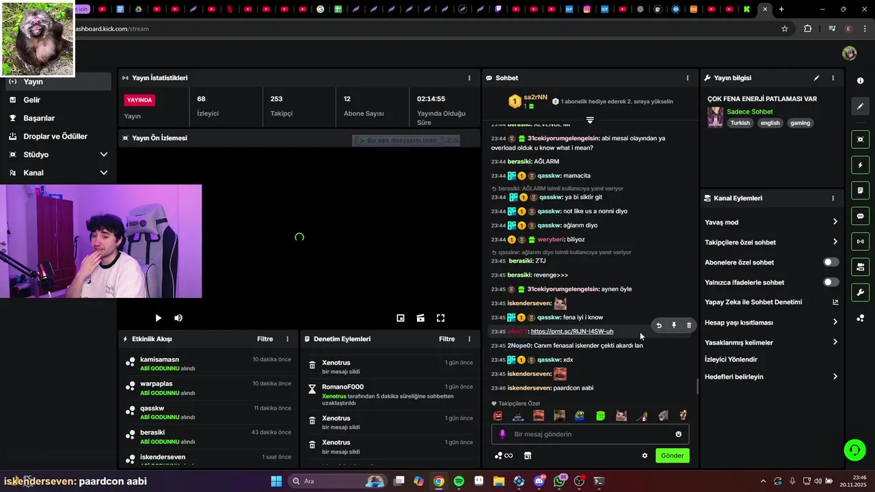
Task: Expand Hesap yaşı kısıtlaması settings
Action: [x=772, y=323]
